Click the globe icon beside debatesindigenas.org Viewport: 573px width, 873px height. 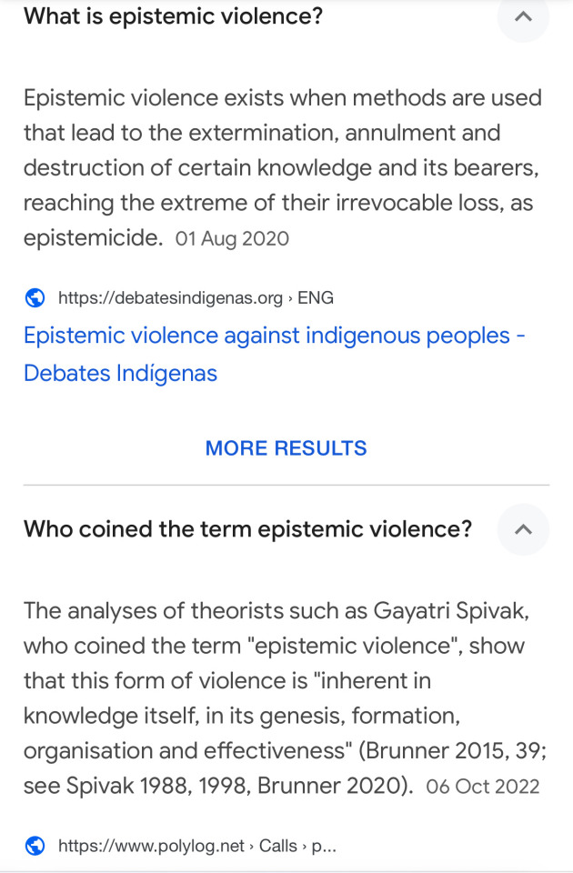click(x=35, y=298)
